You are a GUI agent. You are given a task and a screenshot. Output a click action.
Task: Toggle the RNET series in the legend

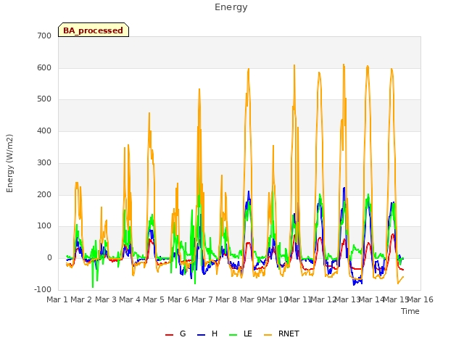pos(281,333)
